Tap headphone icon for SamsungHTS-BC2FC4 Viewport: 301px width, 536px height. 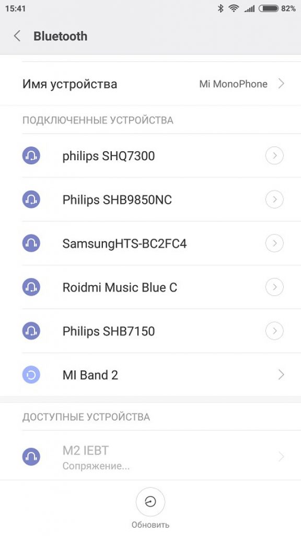pos(31,243)
